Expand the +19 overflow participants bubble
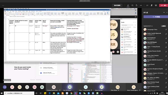The width and height of the screenshot is (168, 95). coord(5,87)
